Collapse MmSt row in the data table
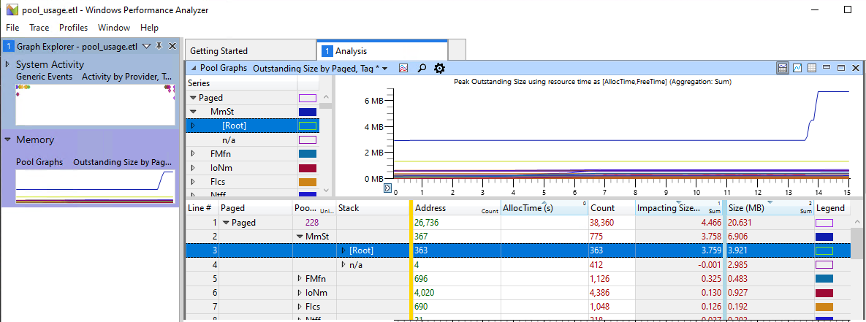Screen dimensions: 866x322 [x=300, y=237]
